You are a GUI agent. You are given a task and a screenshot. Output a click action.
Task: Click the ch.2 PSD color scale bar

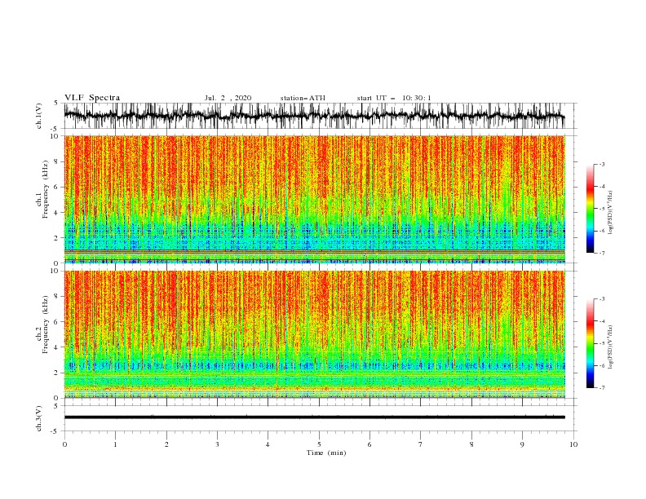click(590, 343)
